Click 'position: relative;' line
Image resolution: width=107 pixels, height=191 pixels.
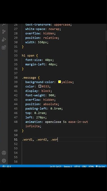tap(42, 38)
